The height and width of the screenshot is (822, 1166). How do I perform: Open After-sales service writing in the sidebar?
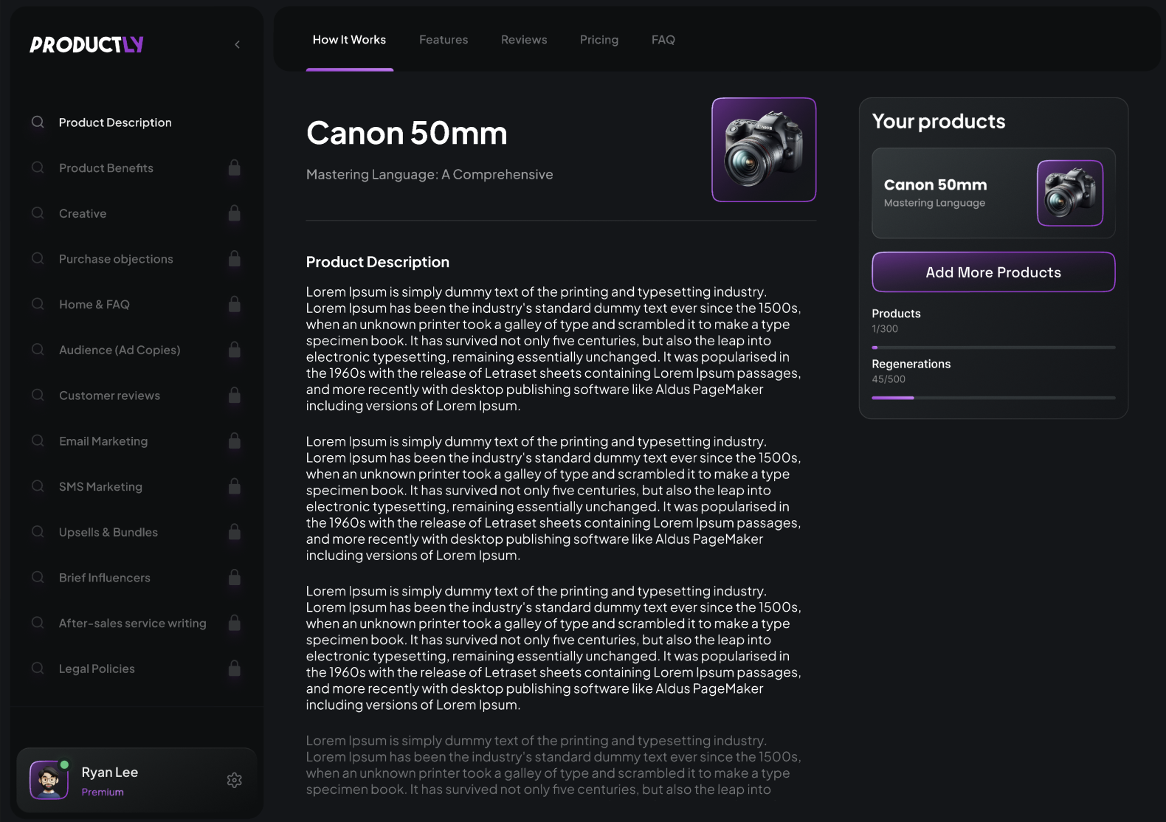(133, 623)
